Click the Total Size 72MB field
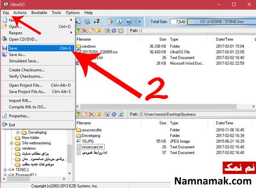Viewport: 256px width, 188px height. [x=178, y=22]
